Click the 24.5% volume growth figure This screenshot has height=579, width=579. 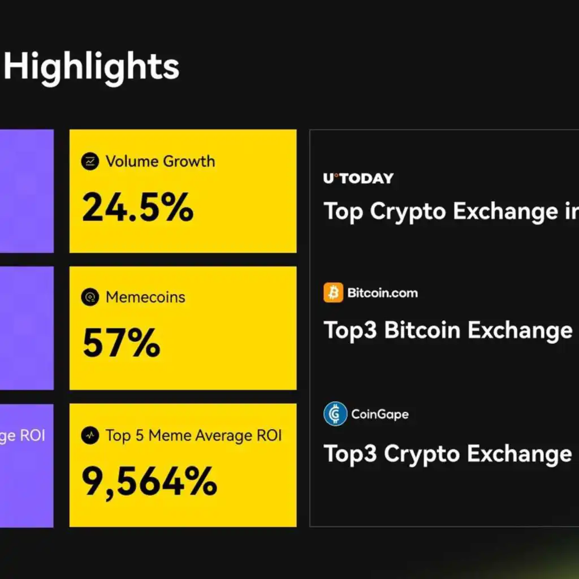pos(138,208)
